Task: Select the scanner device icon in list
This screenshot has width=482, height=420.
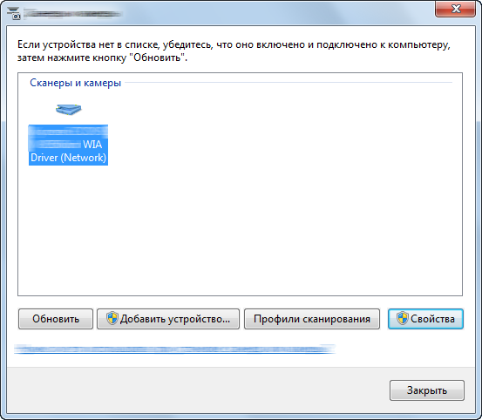Action: 69,110
